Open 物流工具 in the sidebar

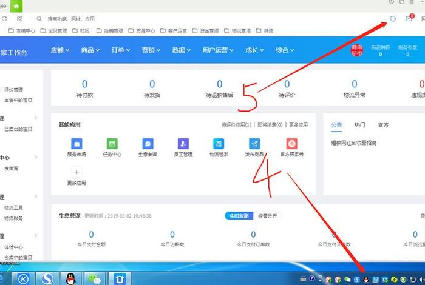click(x=13, y=207)
